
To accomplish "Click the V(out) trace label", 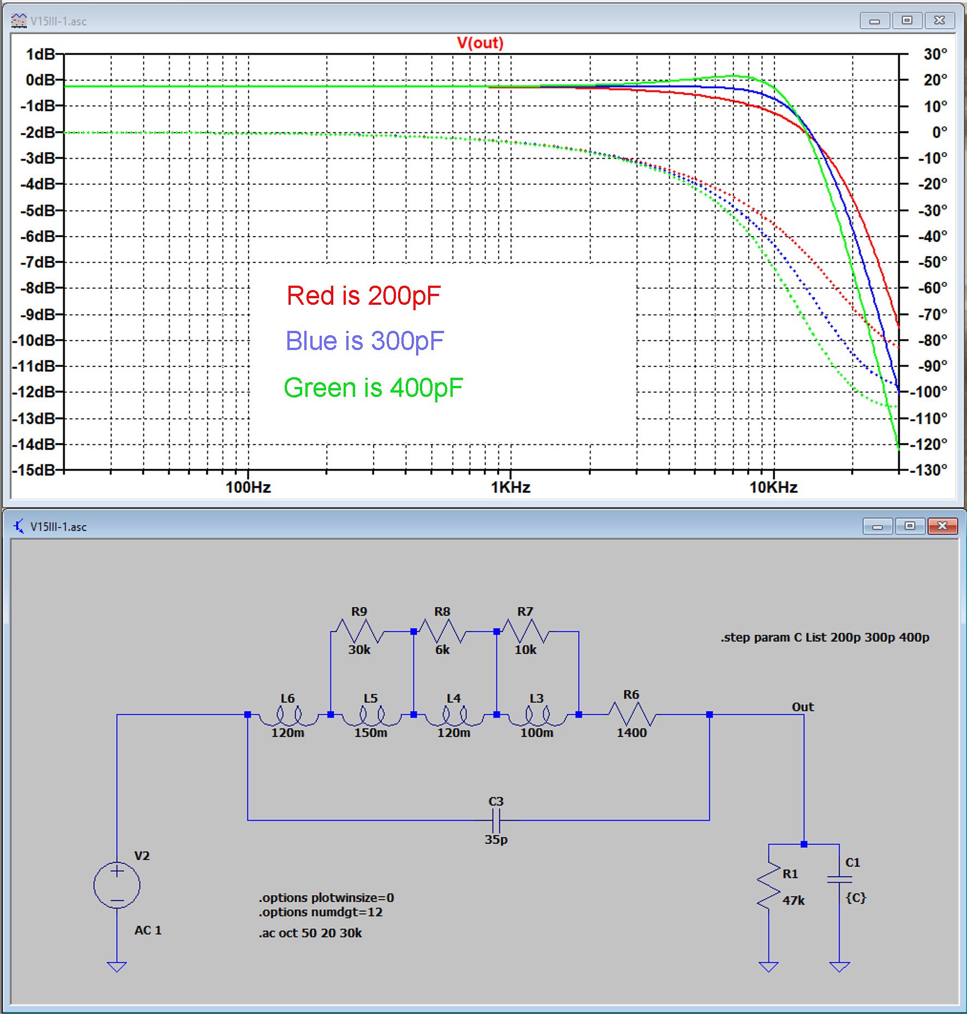I will (x=480, y=43).
